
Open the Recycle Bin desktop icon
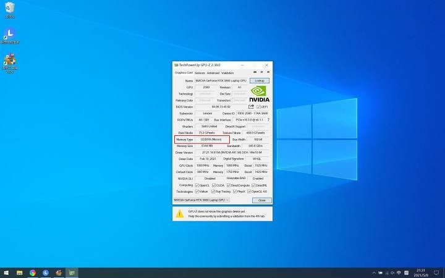click(x=10, y=10)
